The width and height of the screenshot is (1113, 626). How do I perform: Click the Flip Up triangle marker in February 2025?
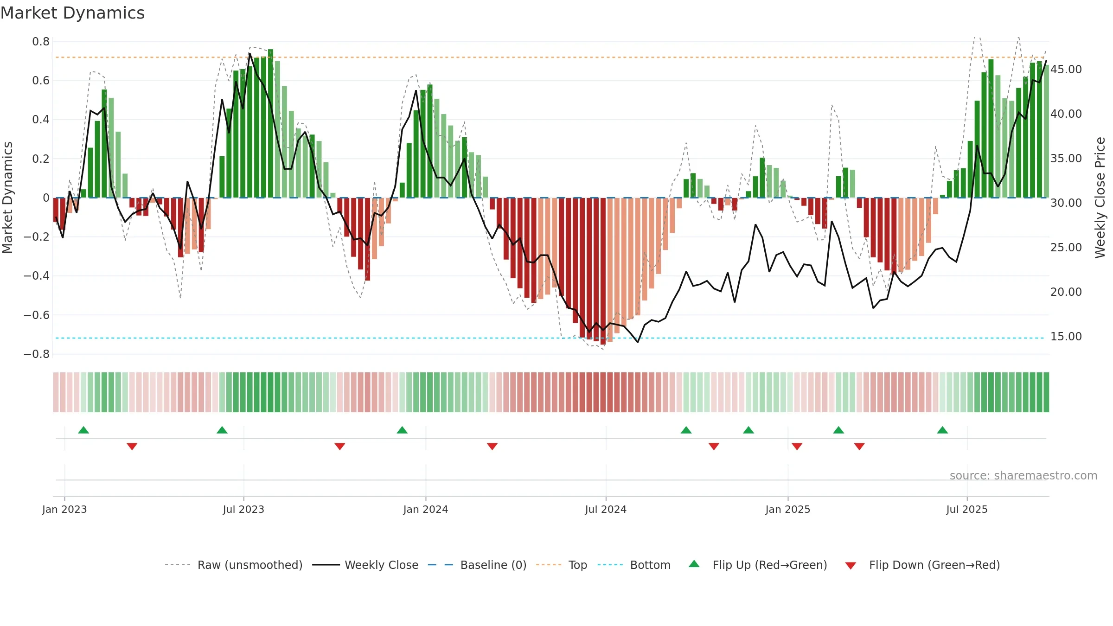838,430
